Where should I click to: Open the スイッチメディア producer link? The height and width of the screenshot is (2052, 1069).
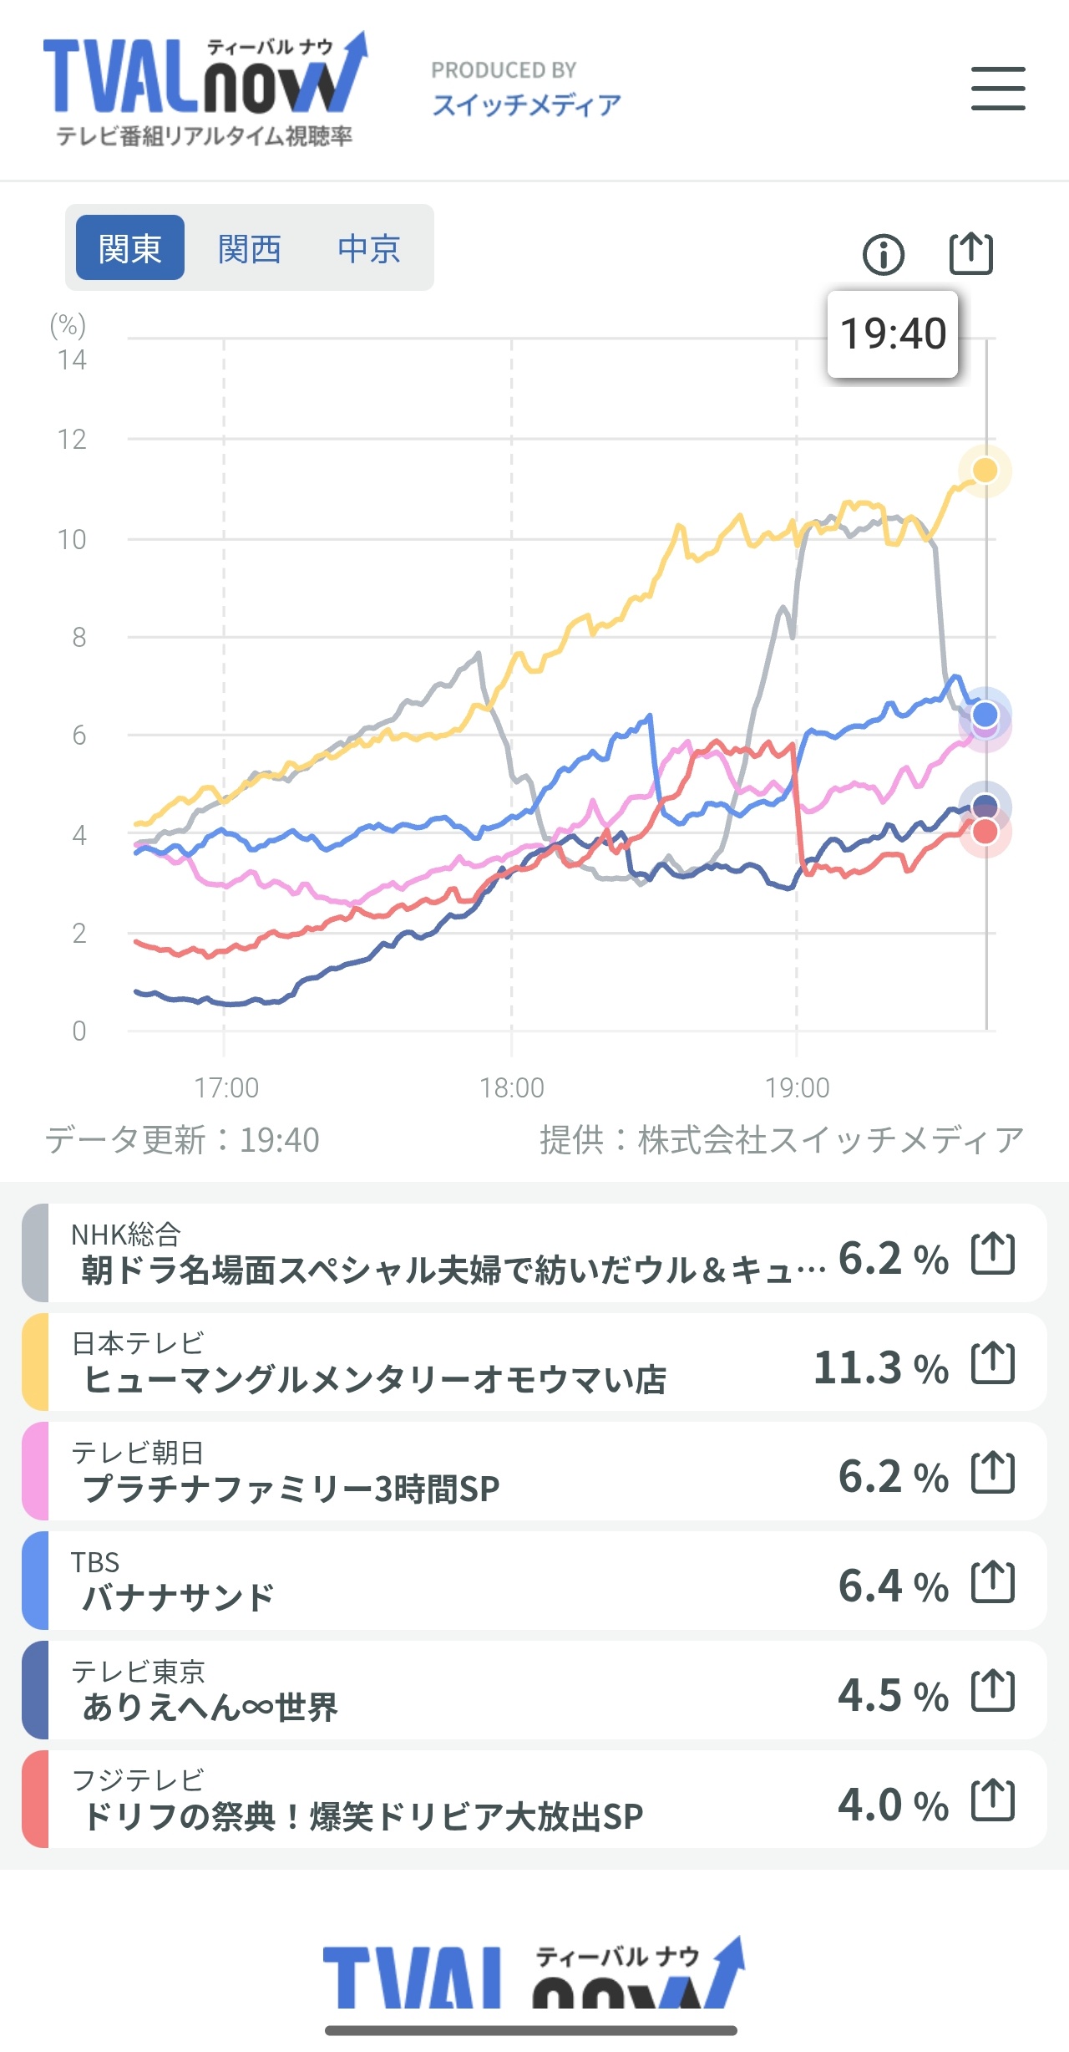click(526, 104)
